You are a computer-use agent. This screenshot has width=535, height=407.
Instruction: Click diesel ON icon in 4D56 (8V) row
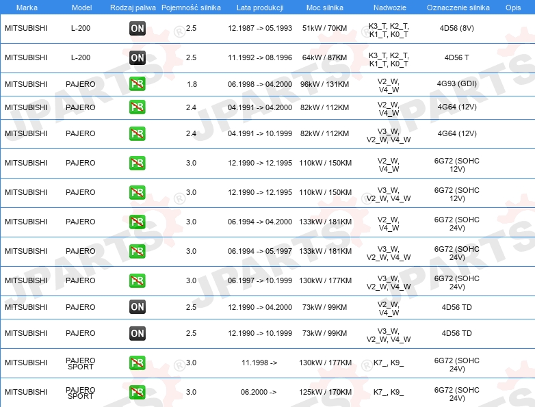pyautogui.click(x=138, y=28)
